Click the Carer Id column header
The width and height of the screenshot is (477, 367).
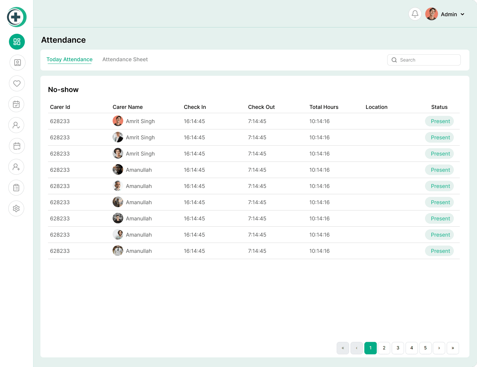(x=60, y=107)
